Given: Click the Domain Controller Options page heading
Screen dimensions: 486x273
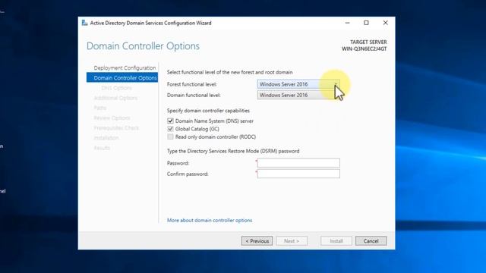Looking at the screenshot, I should click(143, 46).
